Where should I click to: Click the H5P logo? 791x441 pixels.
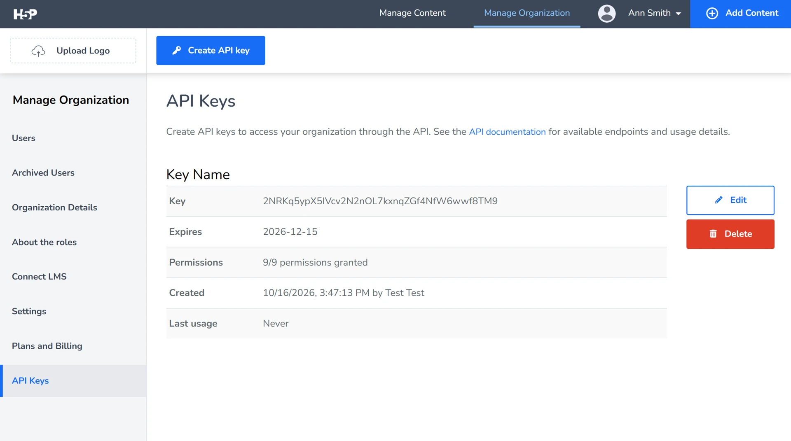(x=25, y=14)
